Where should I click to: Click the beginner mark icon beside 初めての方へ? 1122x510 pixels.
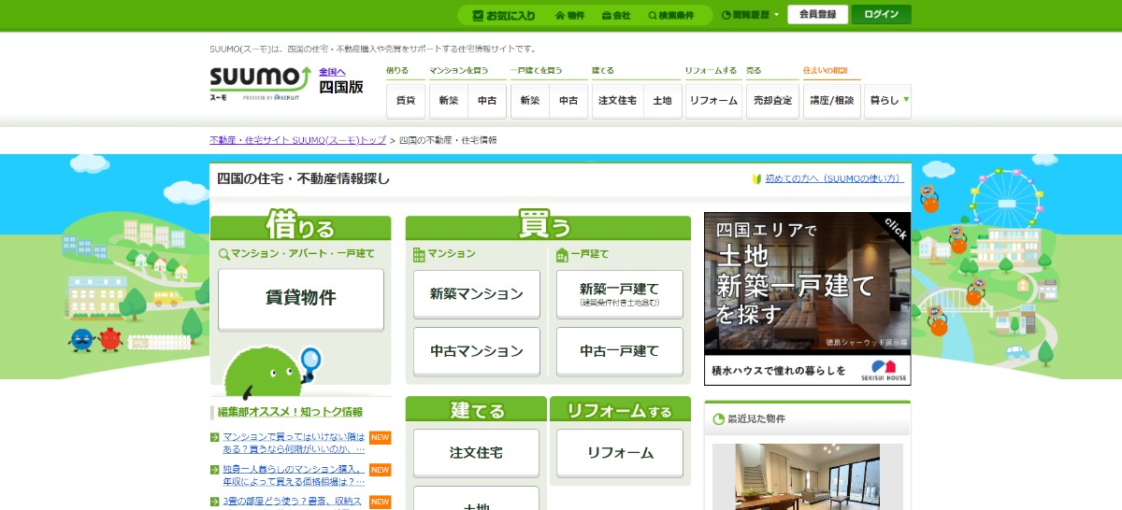[757, 178]
